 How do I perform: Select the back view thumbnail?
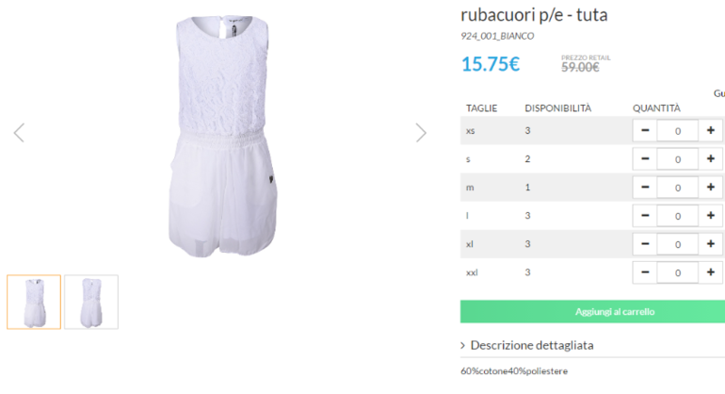pyautogui.click(x=91, y=302)
